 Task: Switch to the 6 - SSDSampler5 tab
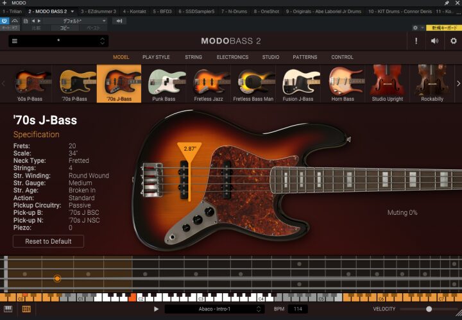(x=196, y=12)
